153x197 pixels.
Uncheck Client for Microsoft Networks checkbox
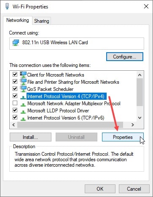click(x=15, y=74)
